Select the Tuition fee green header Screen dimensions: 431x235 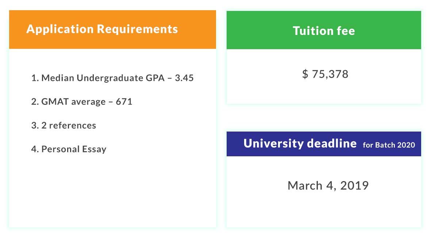pyautogui.click(x=324, y=30)
